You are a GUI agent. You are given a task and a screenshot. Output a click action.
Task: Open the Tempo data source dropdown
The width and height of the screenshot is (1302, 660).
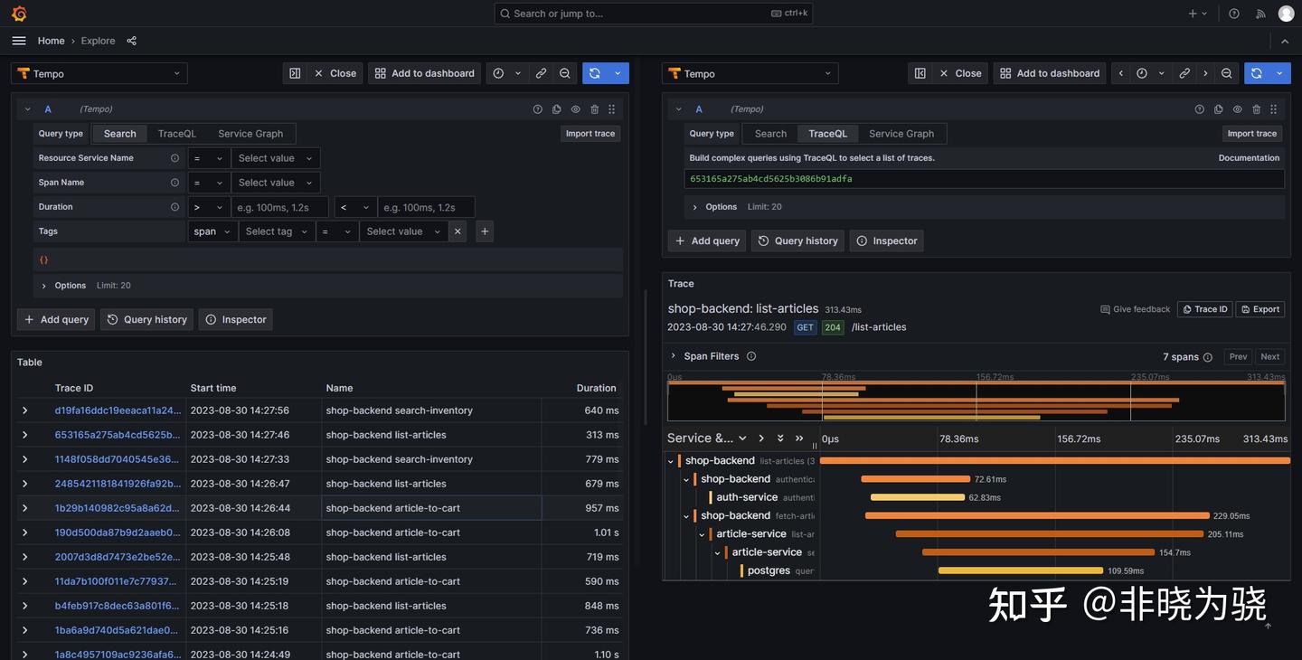click(99, 72)
